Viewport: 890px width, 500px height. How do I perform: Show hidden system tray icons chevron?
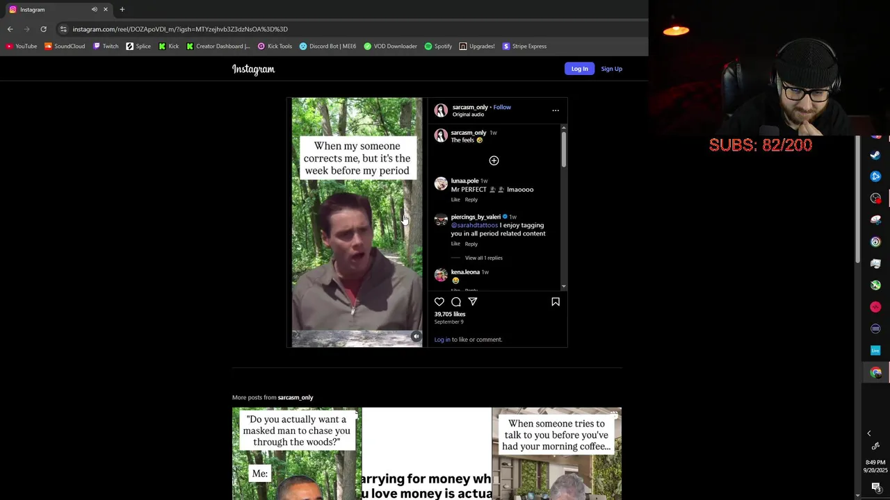pyautogui.click(x=868, y=433)
